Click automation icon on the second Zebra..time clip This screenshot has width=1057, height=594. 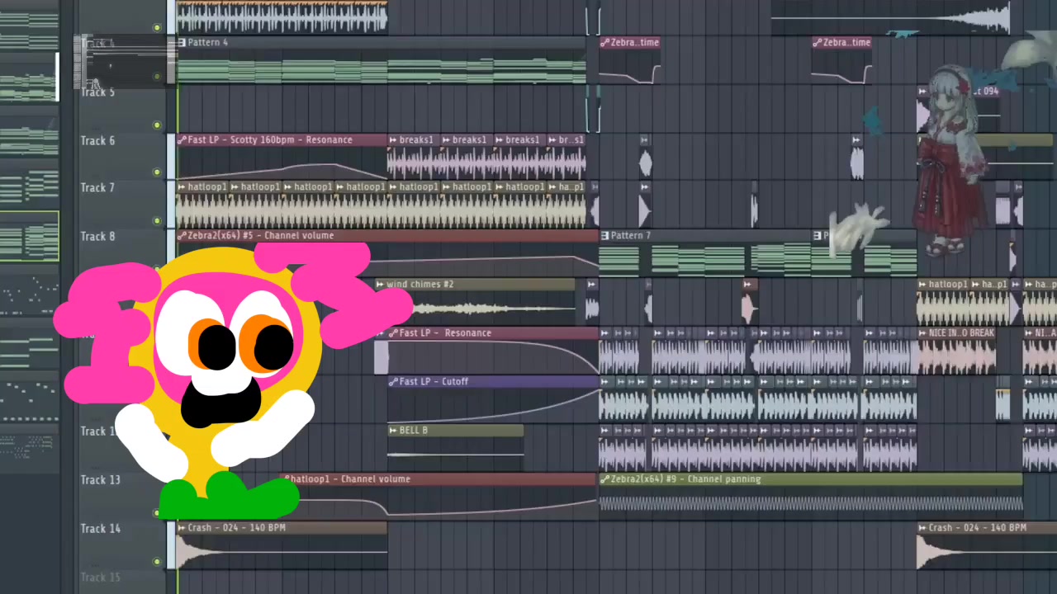point(817,43)
